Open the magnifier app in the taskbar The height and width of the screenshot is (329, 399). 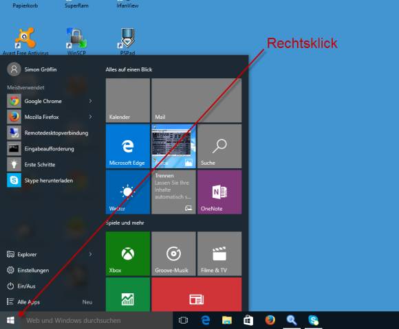(292, 320)
